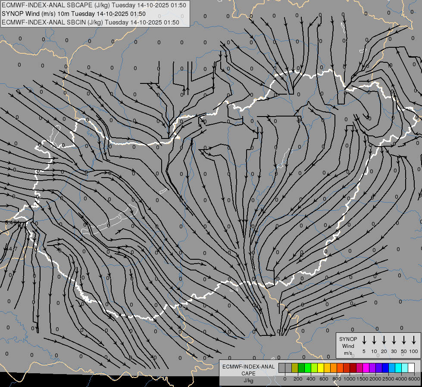
Task: Click the J/kg unit label in legend
Action: click(x=248, y=381)
